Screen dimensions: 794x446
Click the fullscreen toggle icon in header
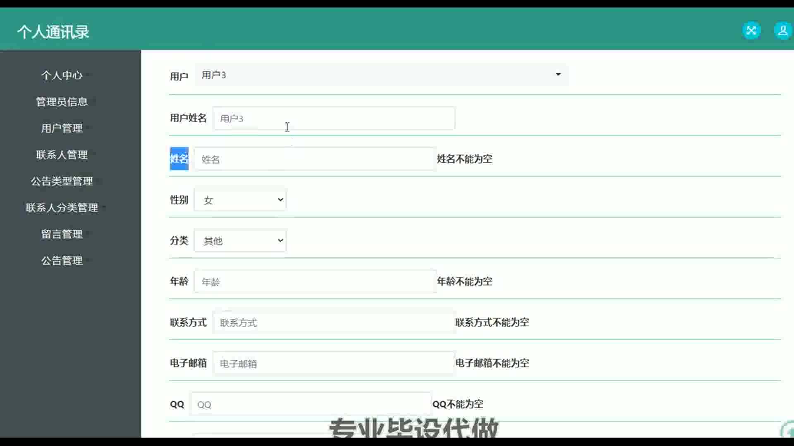click(751, 31)
